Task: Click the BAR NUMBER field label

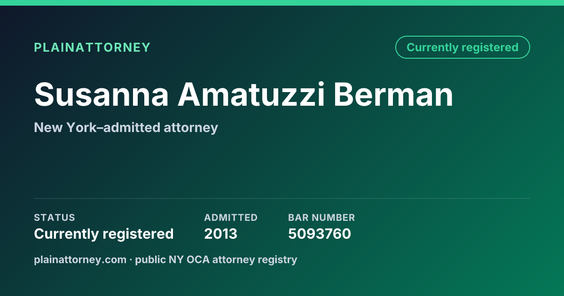Action: click(x=321, y=218)
